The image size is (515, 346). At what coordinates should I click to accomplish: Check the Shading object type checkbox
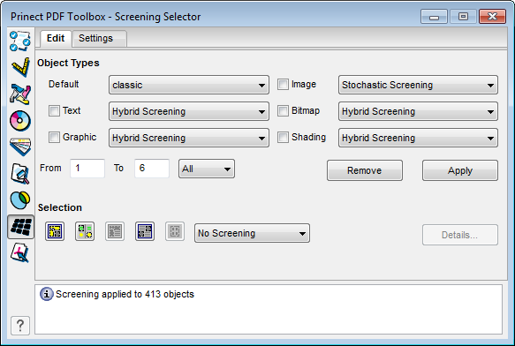pos(283,137)
